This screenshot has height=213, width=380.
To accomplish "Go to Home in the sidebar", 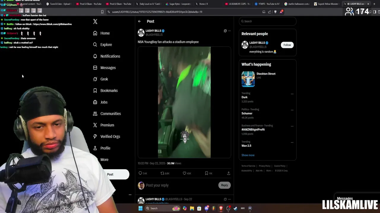I will click(101, 33).
